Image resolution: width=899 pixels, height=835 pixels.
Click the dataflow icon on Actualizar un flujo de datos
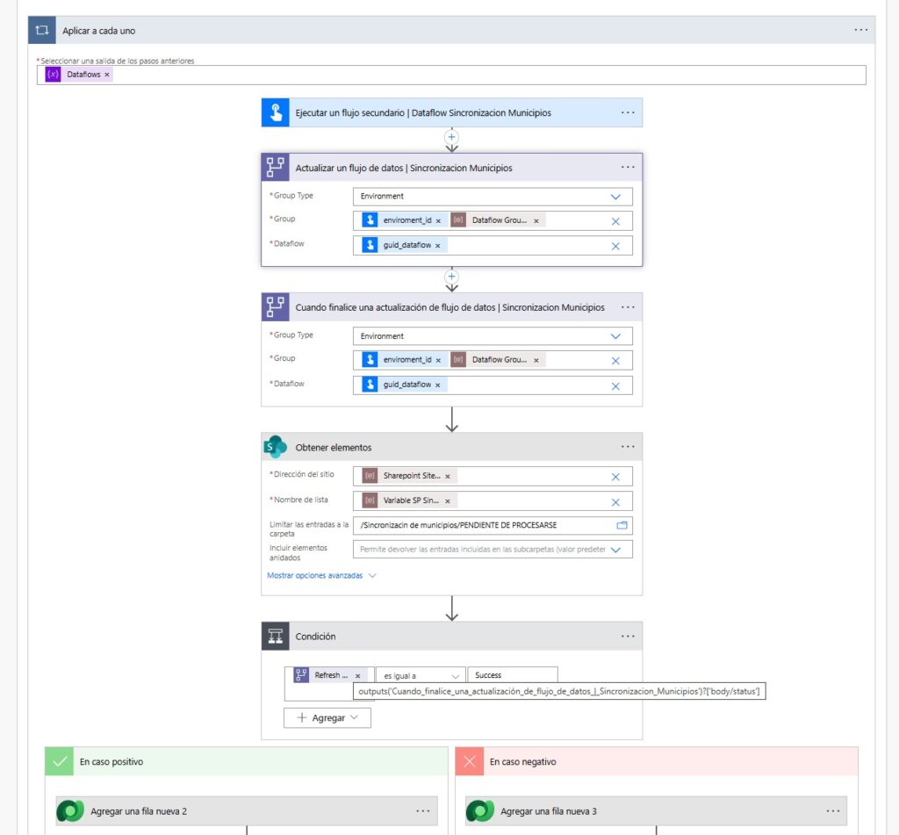coord(276,168)
